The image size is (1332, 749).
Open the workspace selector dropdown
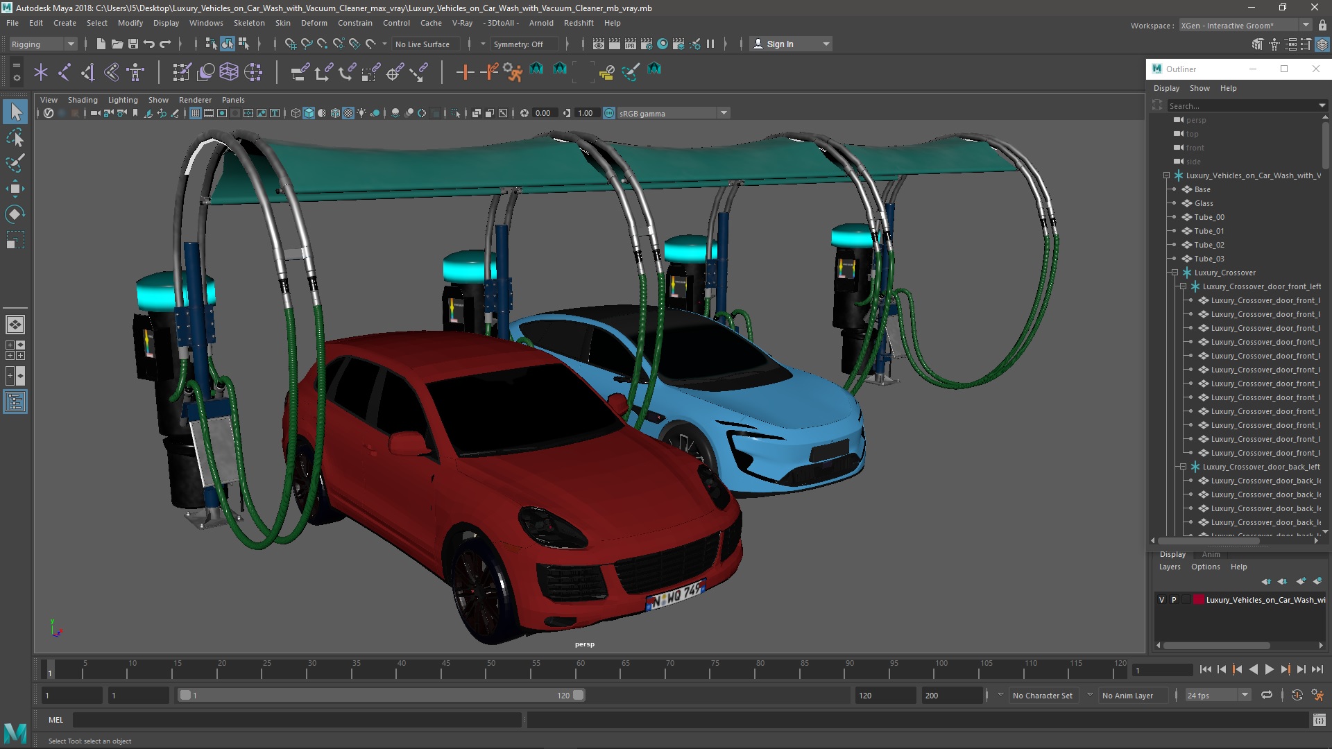(x=1245, y=26)
